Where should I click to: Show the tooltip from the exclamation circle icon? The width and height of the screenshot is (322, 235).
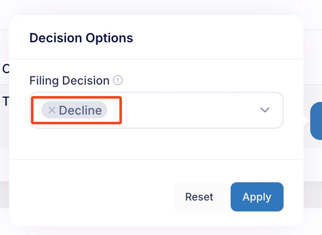pos(118,80)
